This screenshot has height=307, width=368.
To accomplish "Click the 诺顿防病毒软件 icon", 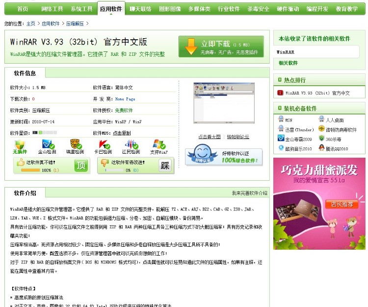I will (321, 128).
